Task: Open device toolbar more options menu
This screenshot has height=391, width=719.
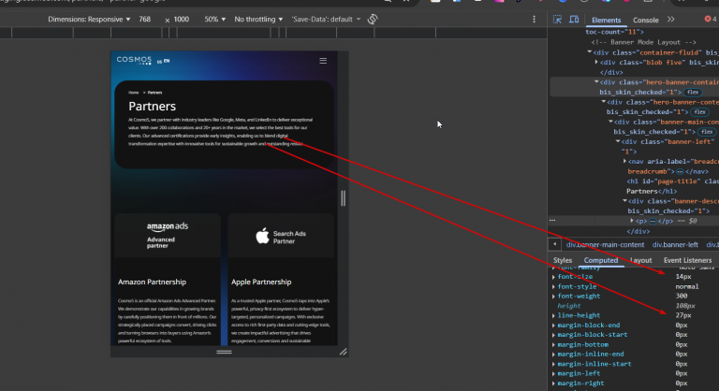Action: pos(534,20)
